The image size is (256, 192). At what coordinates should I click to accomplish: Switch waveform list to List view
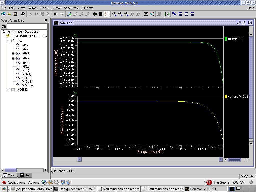pyautogui.click(x=25, y=175)
